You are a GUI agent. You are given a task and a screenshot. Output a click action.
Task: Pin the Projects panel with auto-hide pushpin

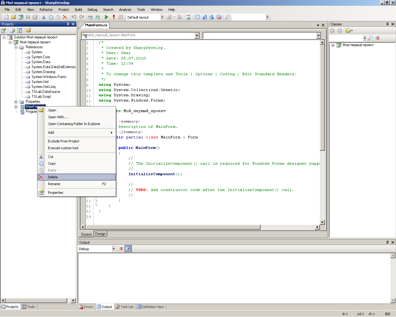coord(68,24)
